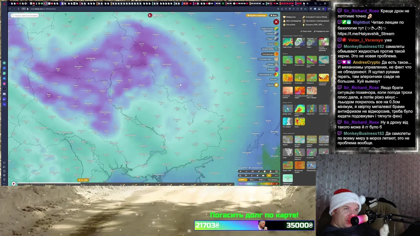Zoom out with the minus map button

tap(246, 171)
